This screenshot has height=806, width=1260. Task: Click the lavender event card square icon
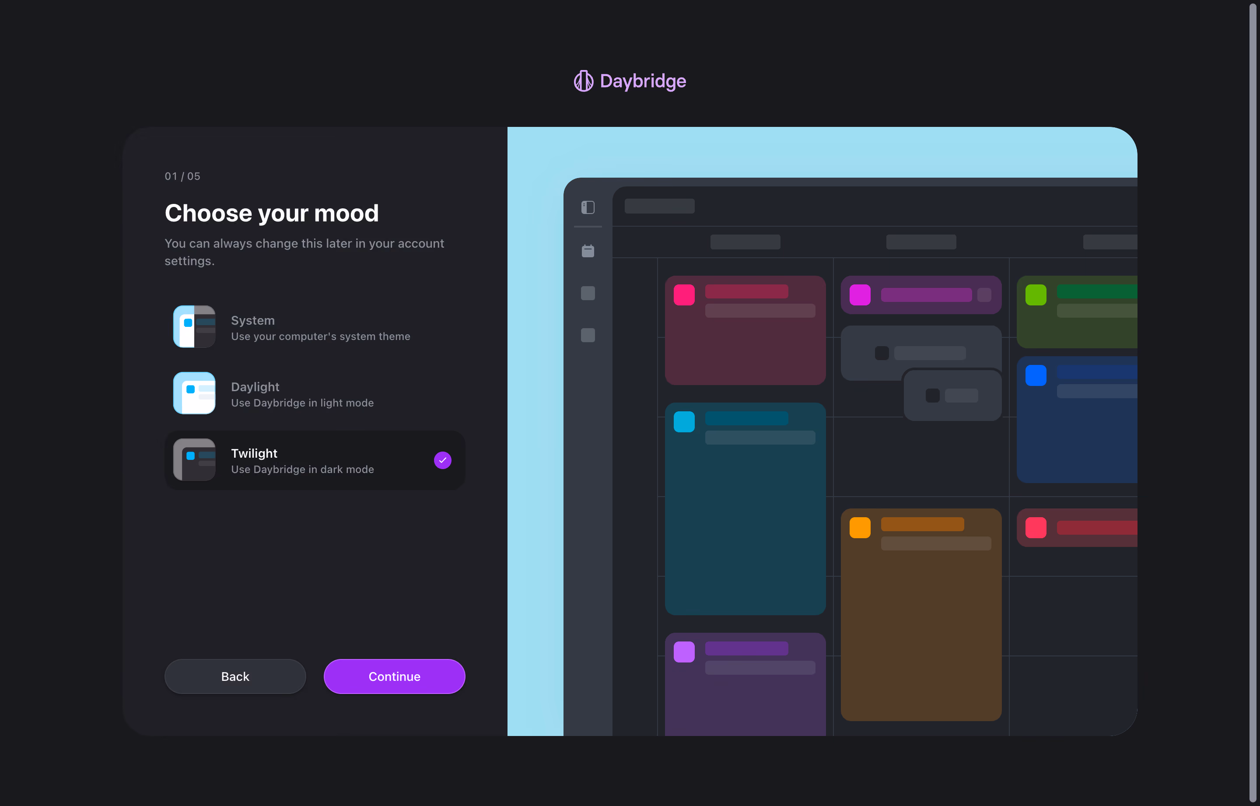(x=684, y=652)
